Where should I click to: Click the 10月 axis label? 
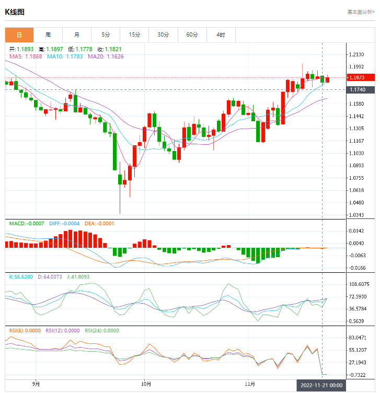(146, 384)
